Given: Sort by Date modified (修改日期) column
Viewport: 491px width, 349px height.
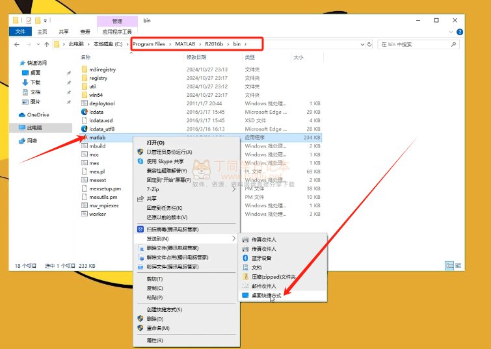Looking at the screenshot, I should pos(196,57).
